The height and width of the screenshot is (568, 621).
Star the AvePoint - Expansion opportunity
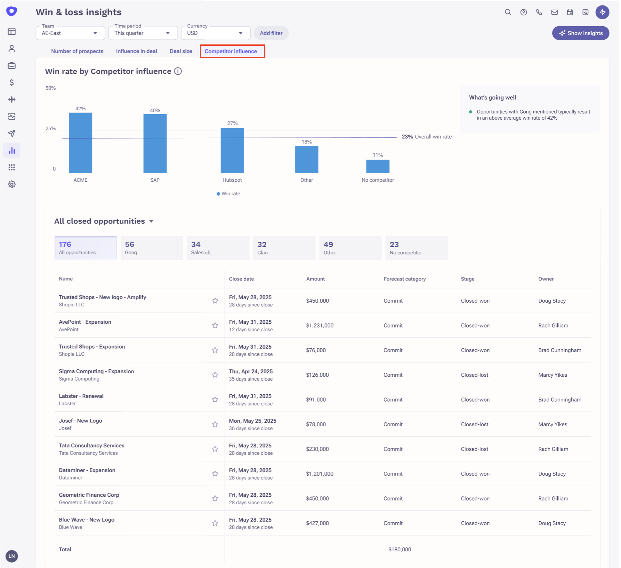click(215, 325)
